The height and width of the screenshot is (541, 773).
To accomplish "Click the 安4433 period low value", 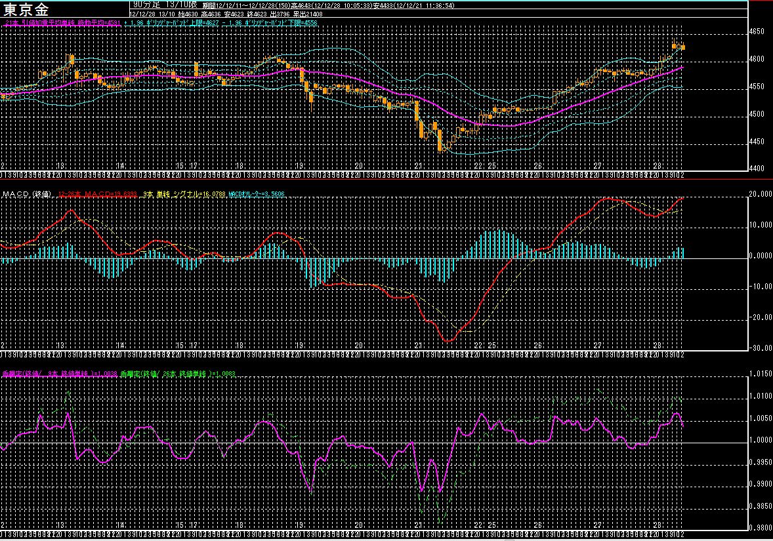I will pyautogui.click(x=382, y=5).
